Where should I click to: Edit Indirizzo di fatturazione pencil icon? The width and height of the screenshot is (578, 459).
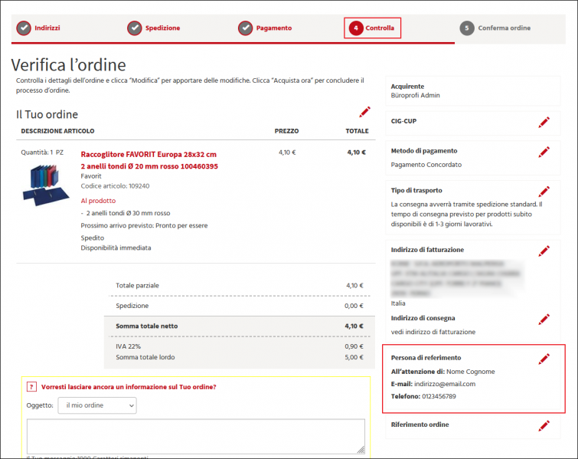544,251
